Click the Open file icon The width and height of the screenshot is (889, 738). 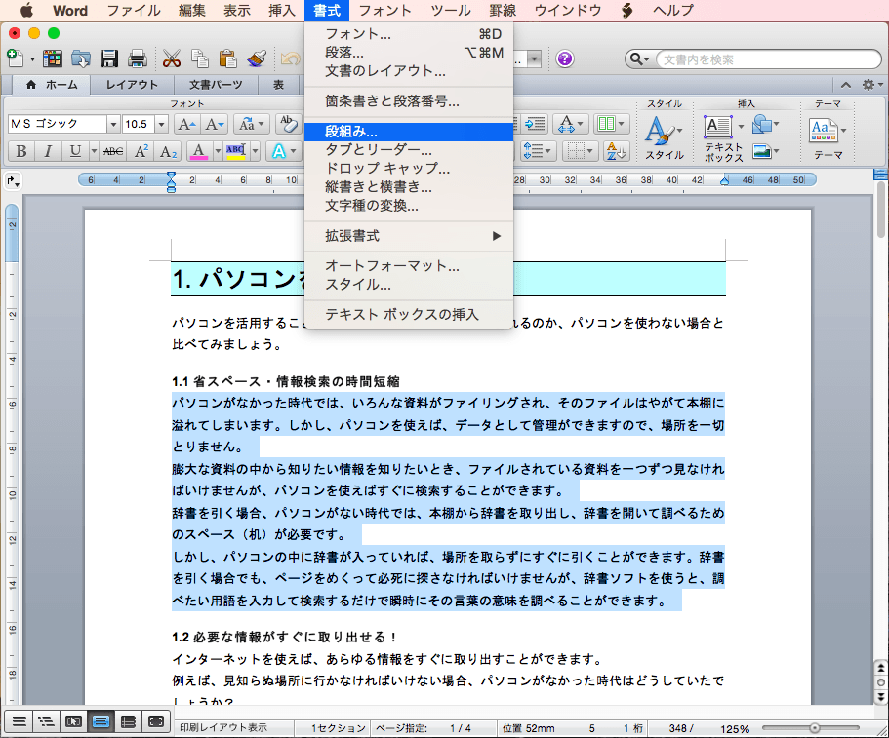click(81, 58)
